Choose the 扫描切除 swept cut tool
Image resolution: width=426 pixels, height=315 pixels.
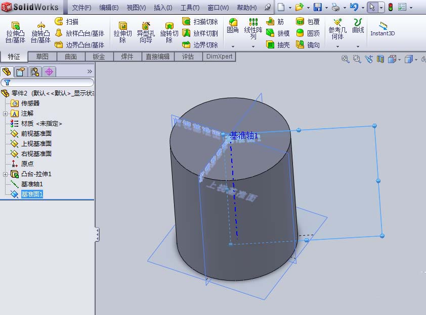[x=200, y=21]
